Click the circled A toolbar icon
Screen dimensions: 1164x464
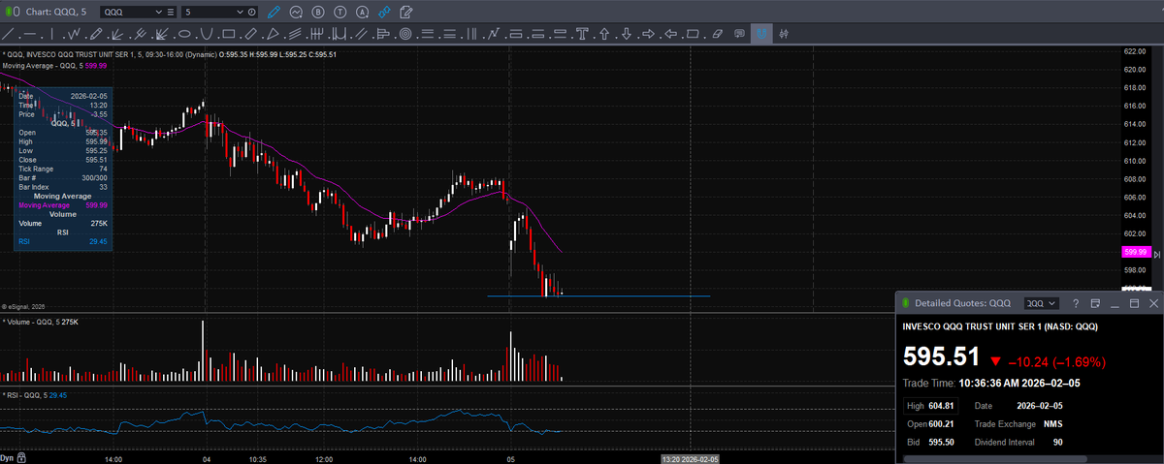(x=363, y=12)
